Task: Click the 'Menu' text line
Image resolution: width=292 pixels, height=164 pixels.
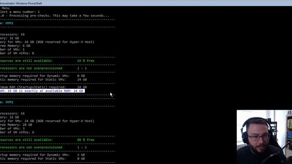Action: pos(5,8)
